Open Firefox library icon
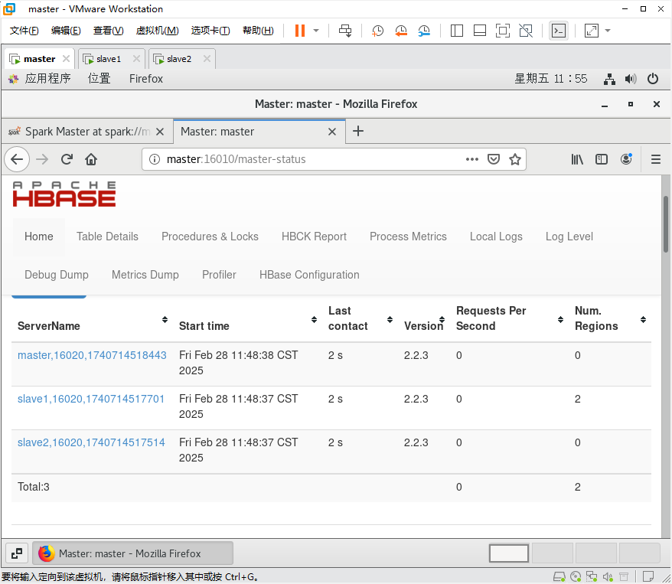Image resolution: width=672 pixels, height=584 pixels. click(x=577, y=159)
